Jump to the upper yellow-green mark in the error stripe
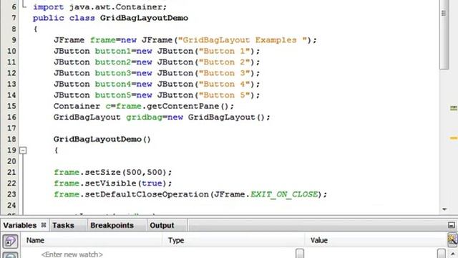 (453, 108)
